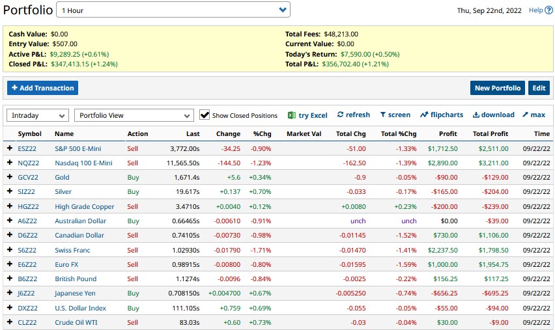
Task: Open the S&P 500 E-Mini name link
Action: click(78, 148)
